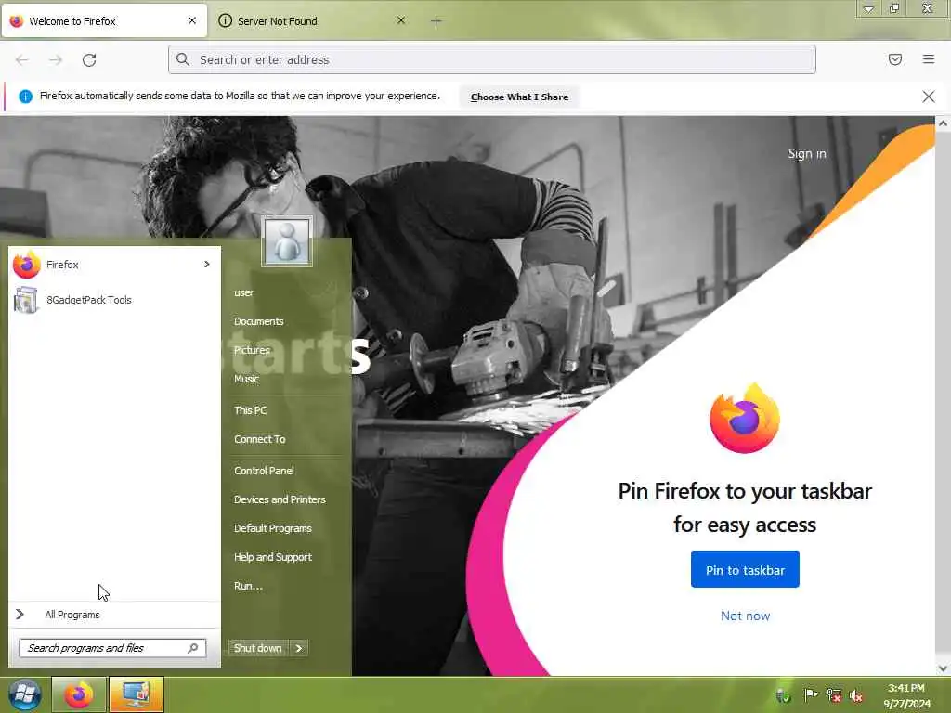Click the Sign in link
The height and width of the screenshot is (713, 951).
[x=807, y=153]
